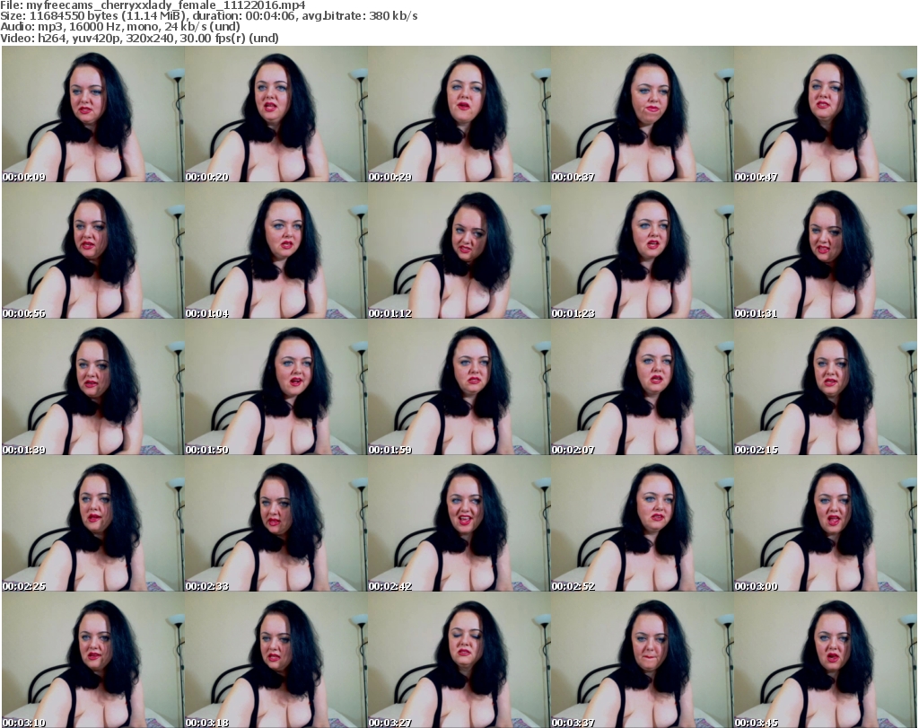Click the thumbnail at 00:03:27
This screenshot has width=919, height=728.
(459, 661)
